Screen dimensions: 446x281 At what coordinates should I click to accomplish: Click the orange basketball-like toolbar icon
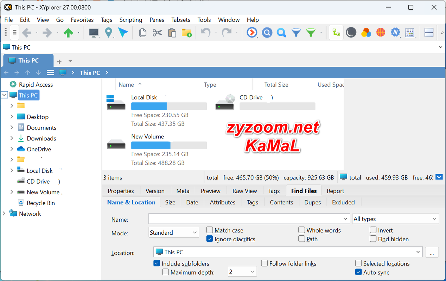[x=381, y=33]
